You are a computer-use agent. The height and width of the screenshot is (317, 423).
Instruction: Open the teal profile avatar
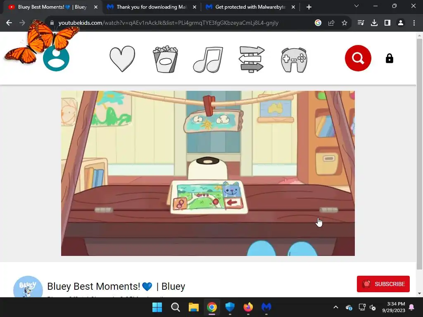point(56,59)
